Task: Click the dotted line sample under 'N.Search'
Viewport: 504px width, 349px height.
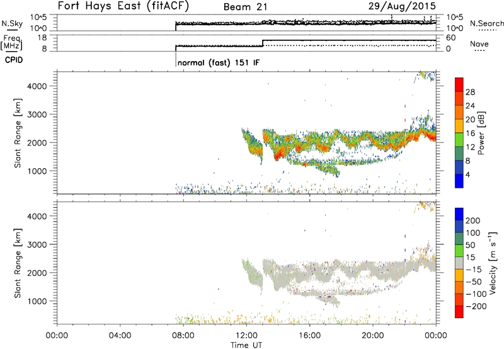Action: [488, 30]
